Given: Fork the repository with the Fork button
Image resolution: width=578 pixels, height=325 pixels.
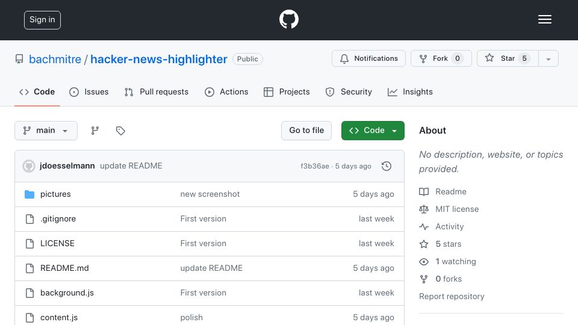Looking at the screenshot, I should click(441, 58).
